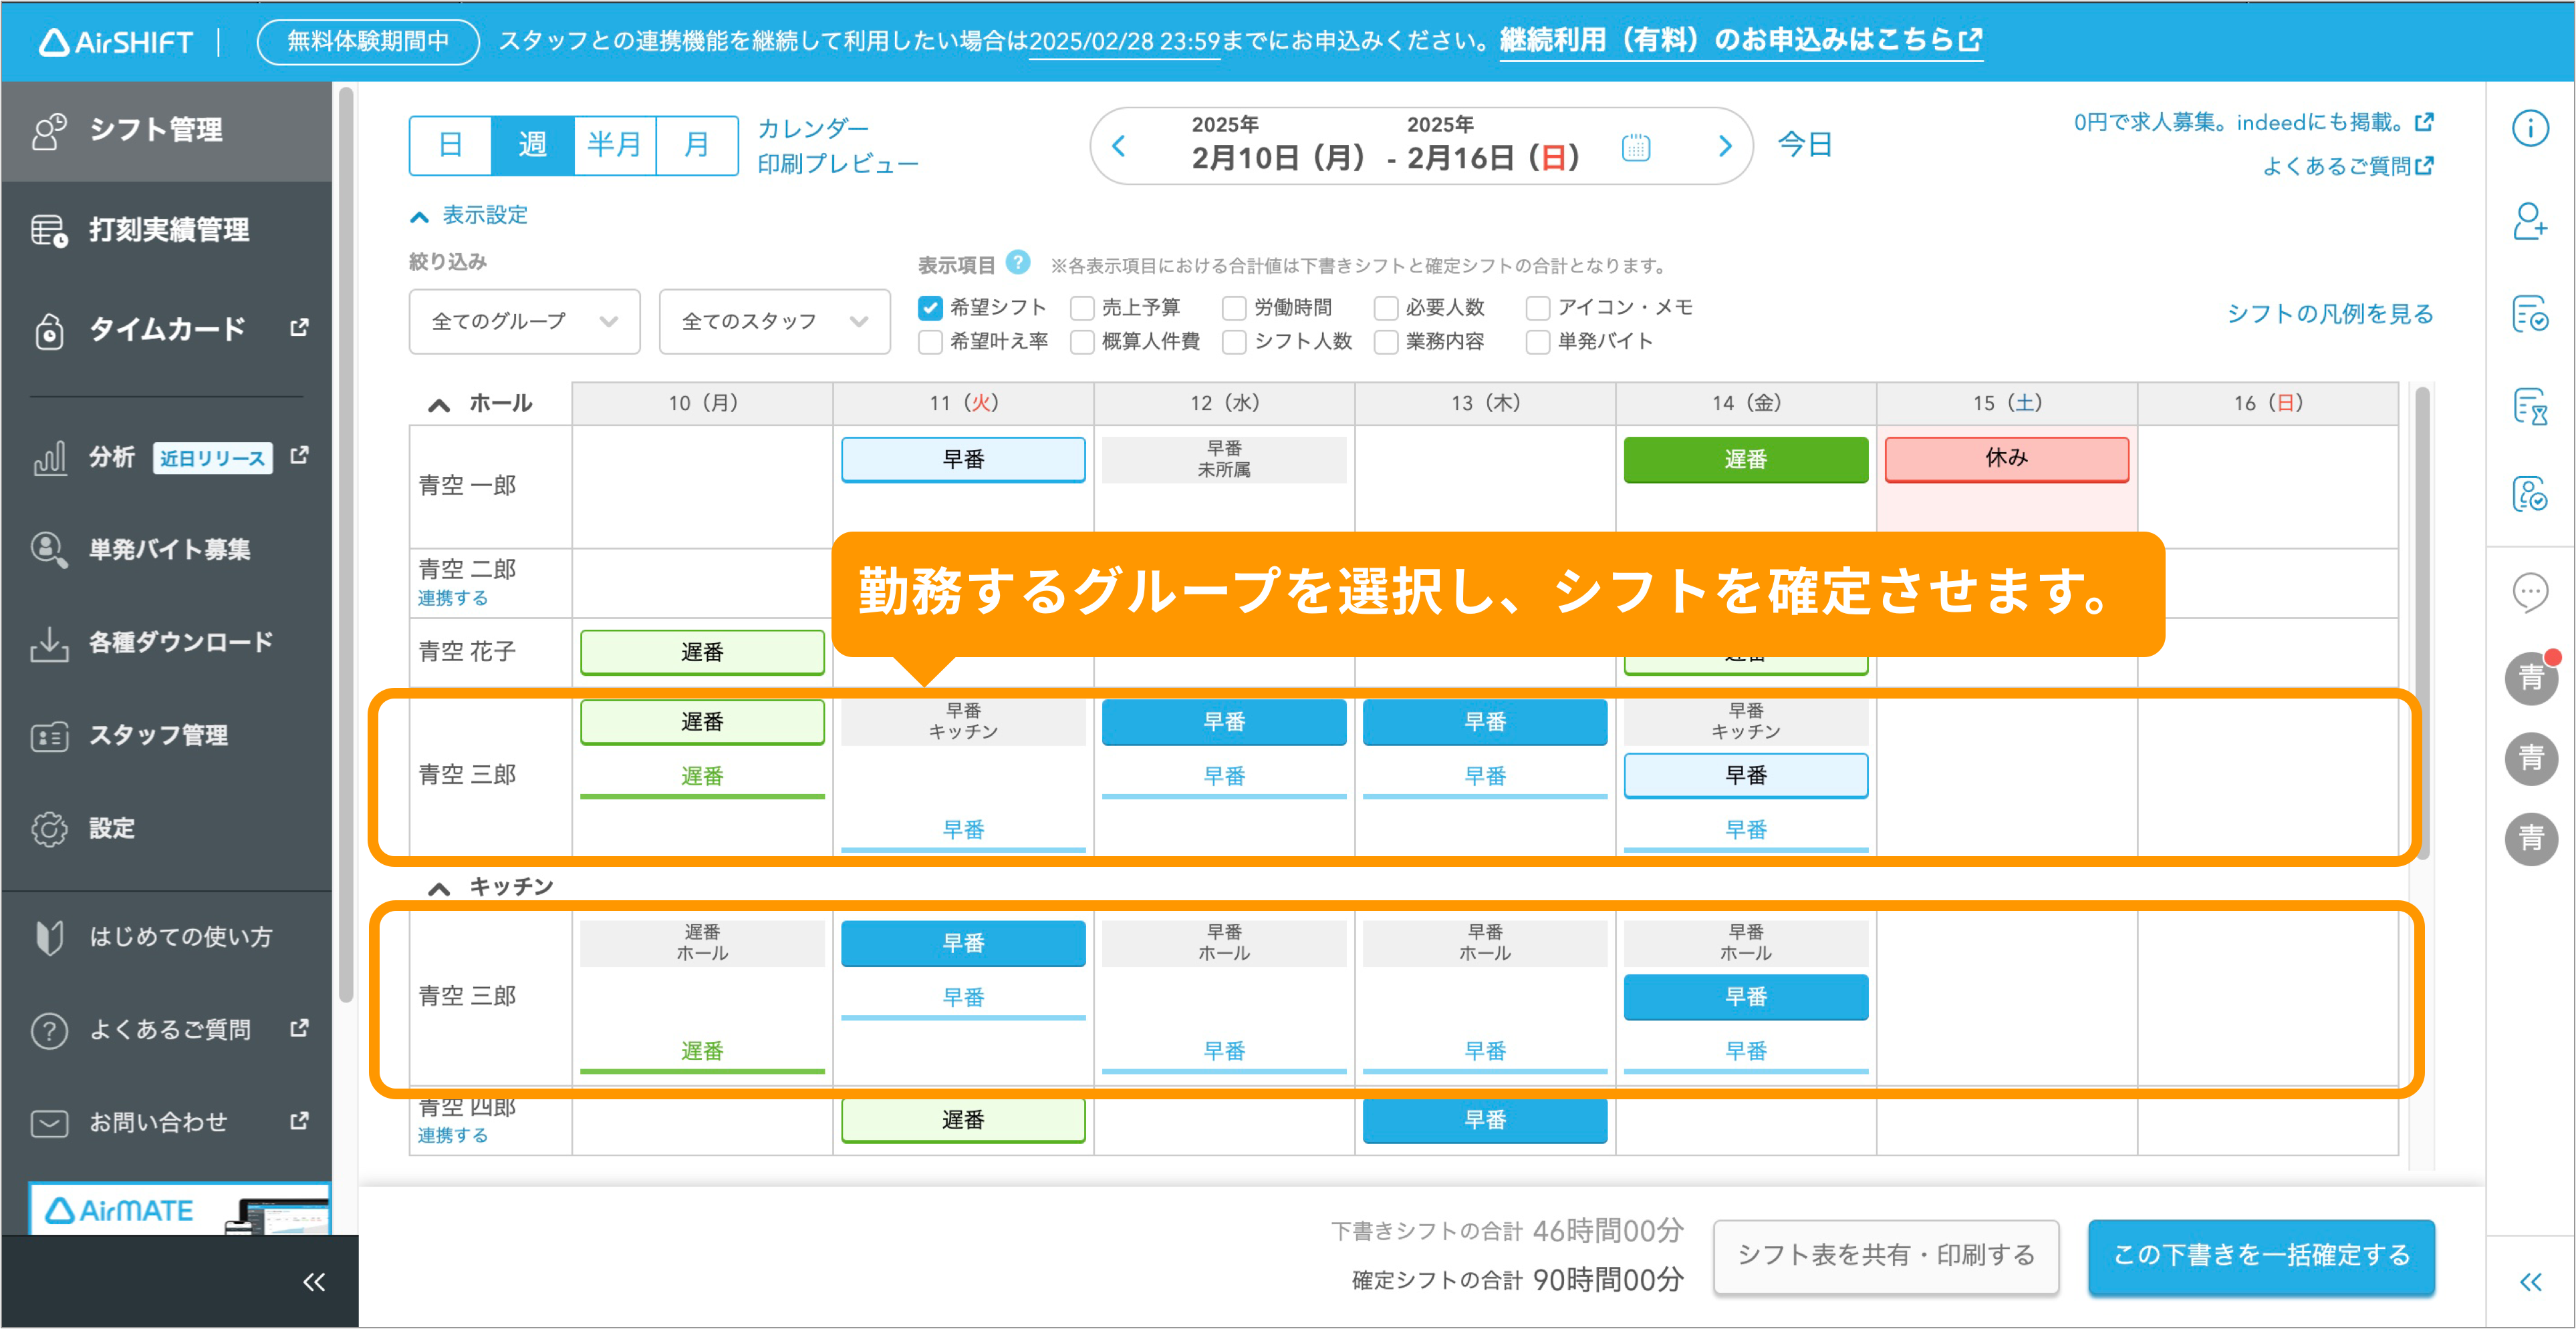Click the third 青 avatar in the right panel

coord(2531,838)
